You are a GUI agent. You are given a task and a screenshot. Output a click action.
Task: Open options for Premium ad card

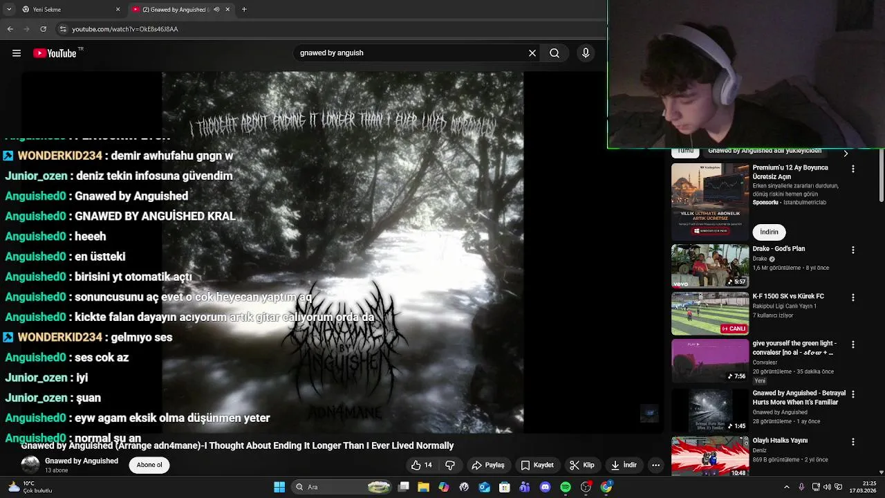tap(853, 169)
